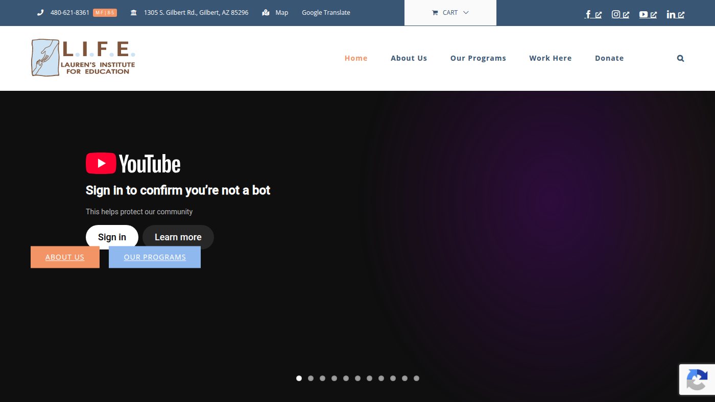Go to the Home menu item

point(356,58)
